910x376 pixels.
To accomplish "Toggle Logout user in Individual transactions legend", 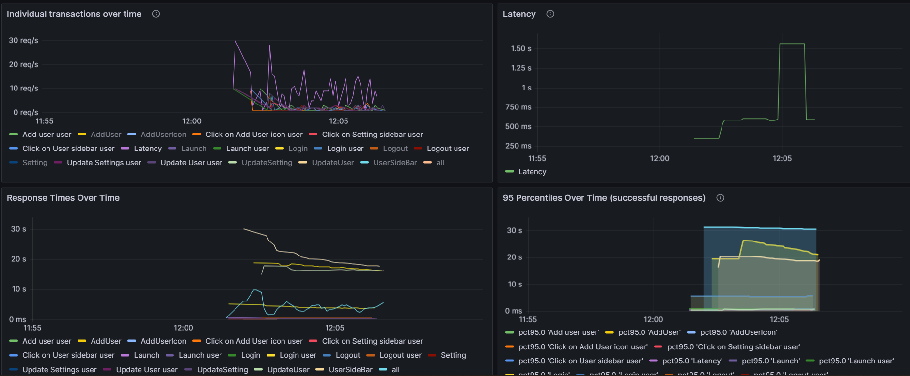I will (x=448, y=149).
